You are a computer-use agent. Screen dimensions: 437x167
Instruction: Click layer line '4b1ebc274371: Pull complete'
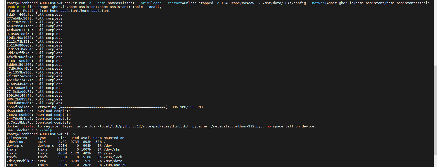[x=35, y=80]
